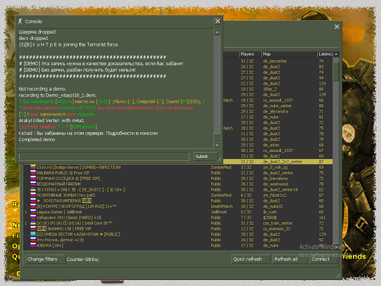Click the map cell 35hp_2
Screen dimensions: 381x286
270,89
